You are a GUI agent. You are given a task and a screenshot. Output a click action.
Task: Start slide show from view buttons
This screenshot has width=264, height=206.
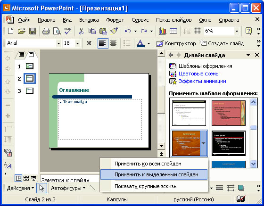pos(34,178)
